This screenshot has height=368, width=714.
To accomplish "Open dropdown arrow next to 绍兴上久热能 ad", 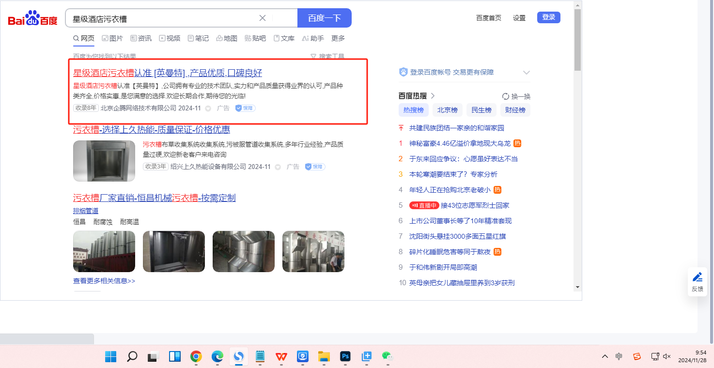I will pyautogui.click(x=278, y=167).
